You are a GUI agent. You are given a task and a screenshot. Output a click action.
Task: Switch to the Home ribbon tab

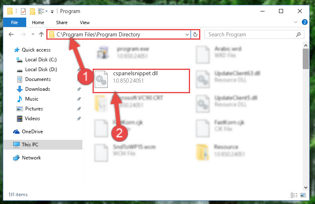click(38, 22)
